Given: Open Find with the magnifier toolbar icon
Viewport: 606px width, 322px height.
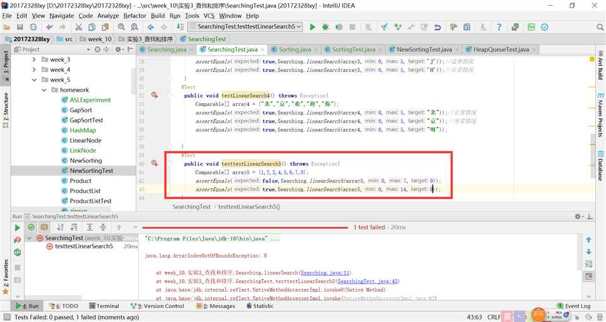Looking at the screenshot, I should click(x=121, y=27).
